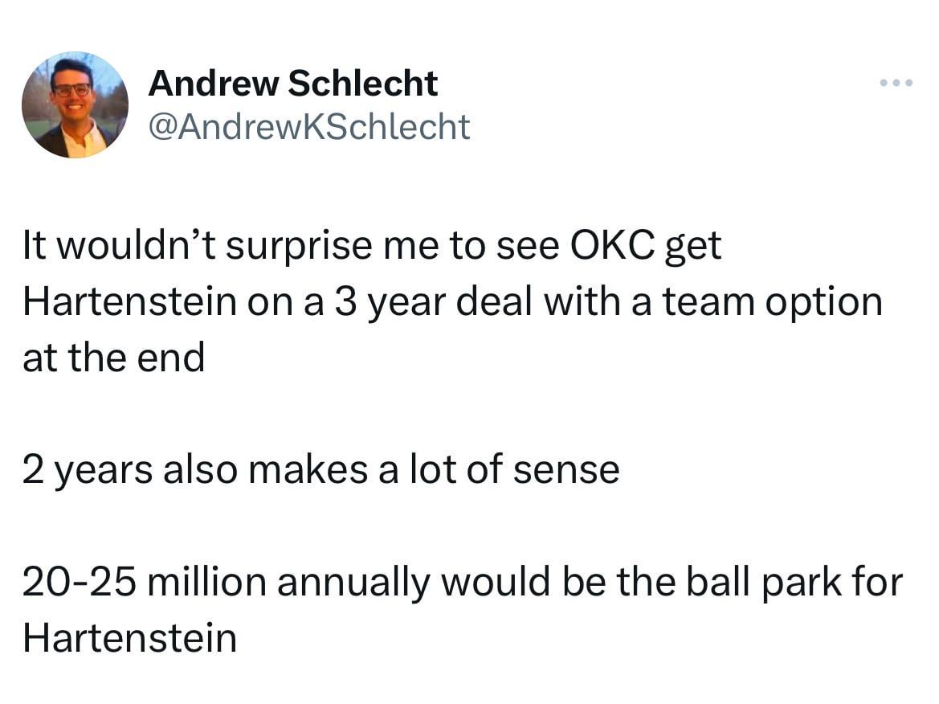Click the "at the end" line
The image size is (939, 704).
coord(114,357)
